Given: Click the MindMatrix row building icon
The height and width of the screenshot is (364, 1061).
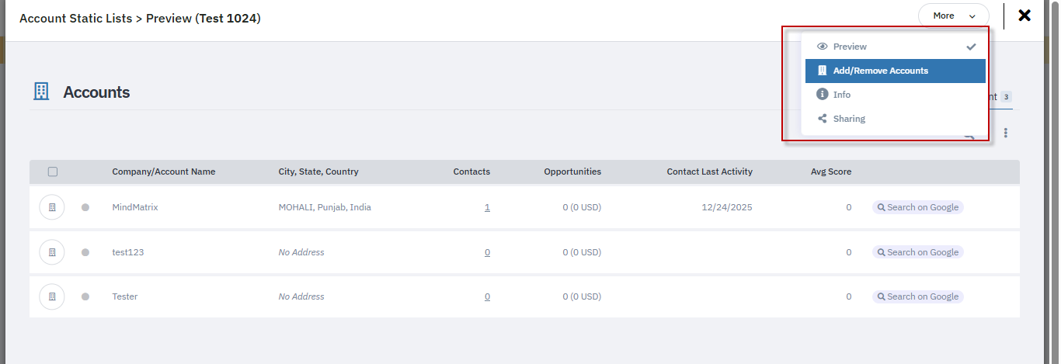Looking at the screenshot, I should point(52,207).
